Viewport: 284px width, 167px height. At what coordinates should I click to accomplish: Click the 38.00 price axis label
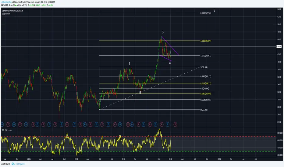click(x=279, y=69)
